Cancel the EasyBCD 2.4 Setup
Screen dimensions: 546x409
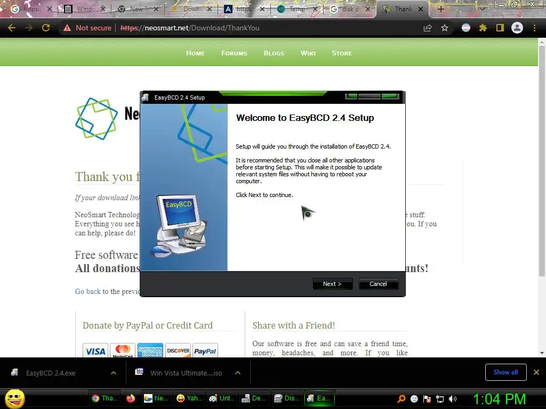378,284
